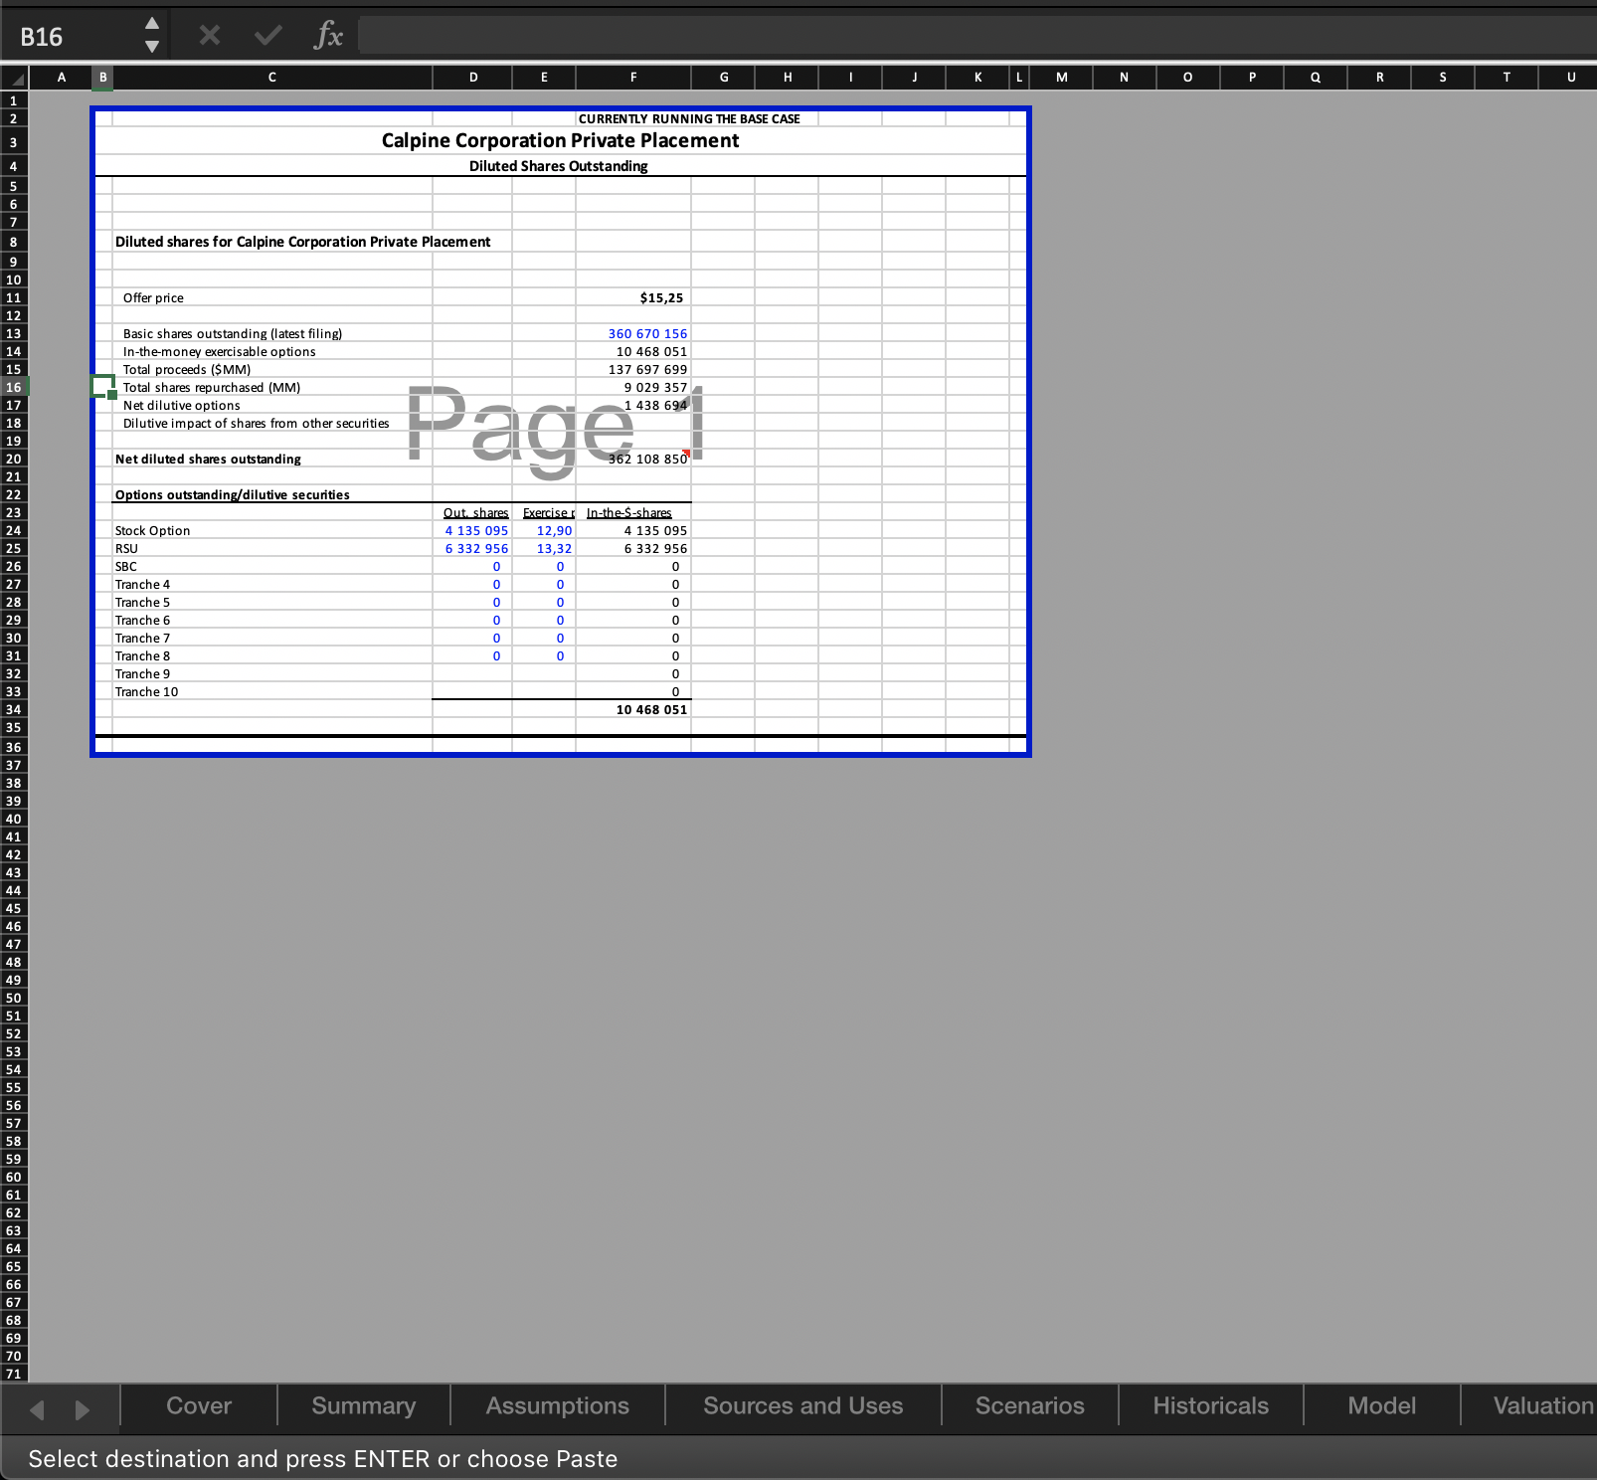This screenshot has width=1597, height=1480.
Task: Click the Total proceeds ($MM) label
Action: (x=186, y=369)
